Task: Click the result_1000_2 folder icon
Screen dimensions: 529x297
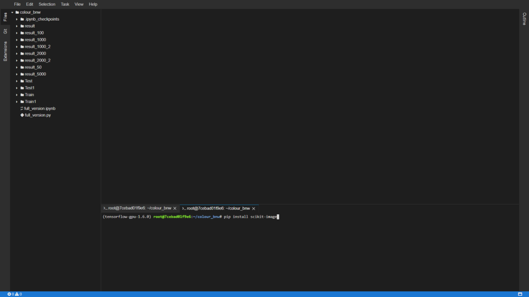Action: 22,47
